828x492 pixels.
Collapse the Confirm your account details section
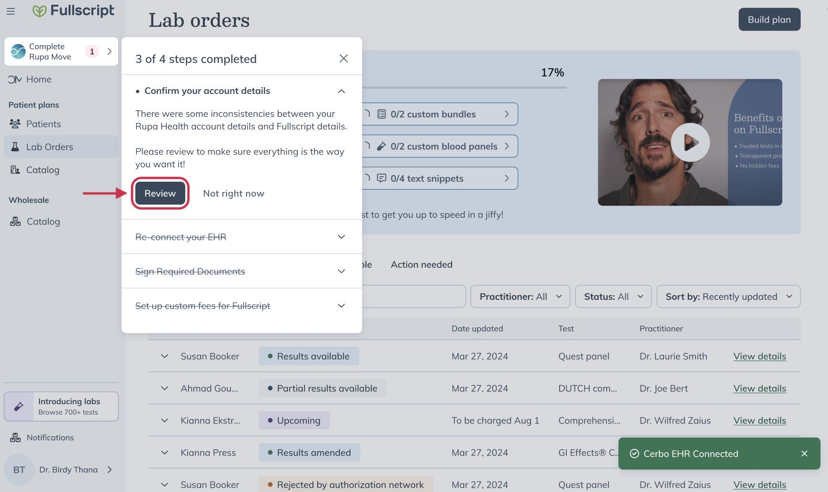[342, 91]
